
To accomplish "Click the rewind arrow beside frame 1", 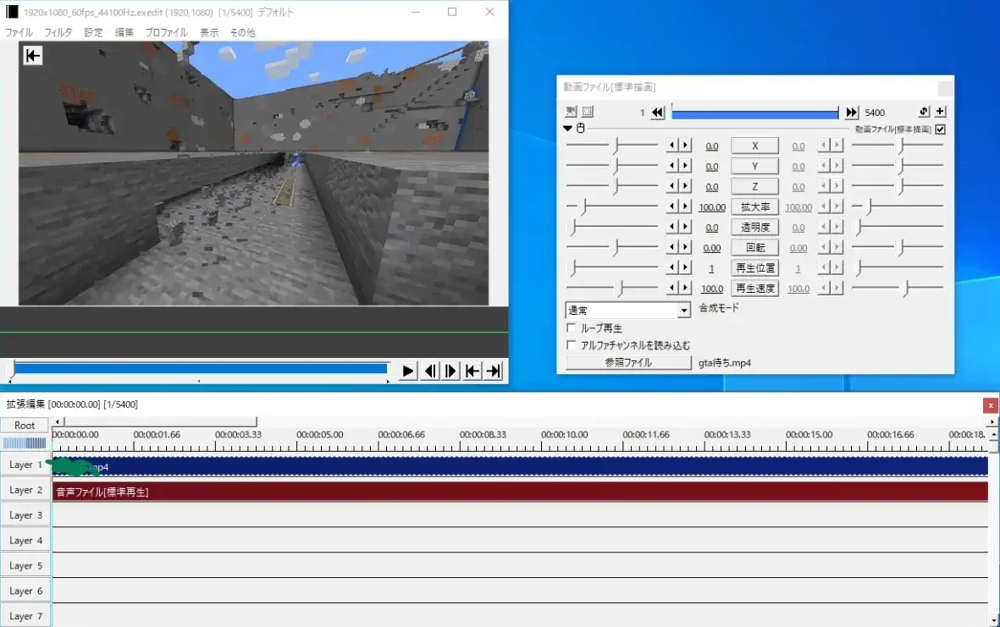I will click(658, 113).
